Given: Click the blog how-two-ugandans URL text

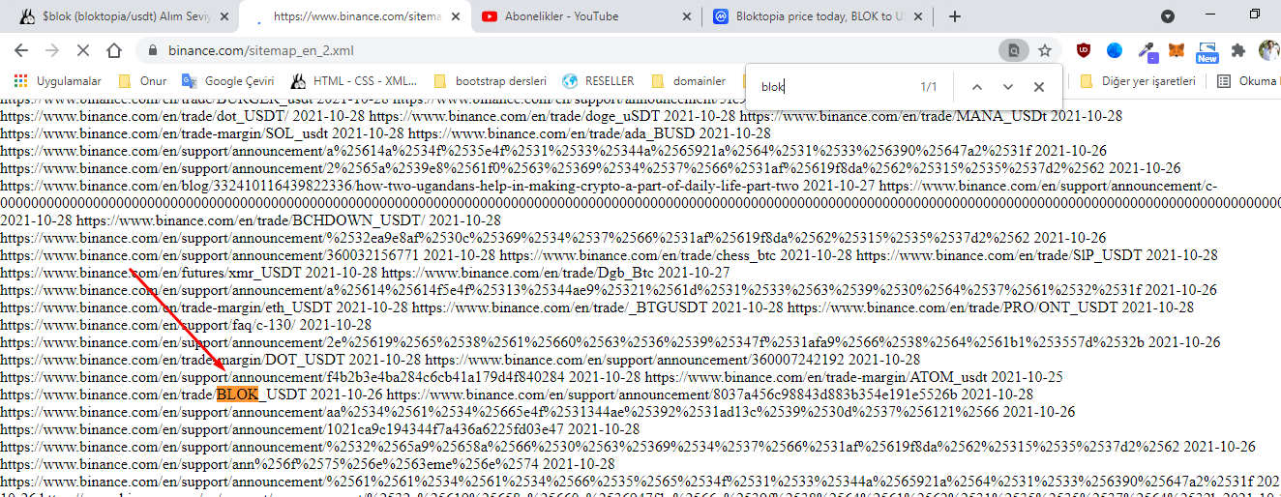Looking at the screenshot, I should point(400,186).
